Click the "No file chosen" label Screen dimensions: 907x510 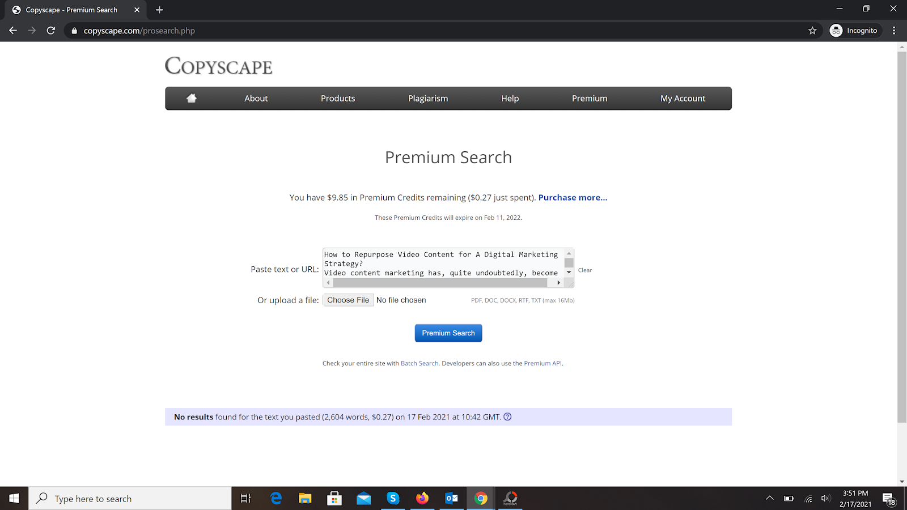pyautogui.click(x=401, y=300)
